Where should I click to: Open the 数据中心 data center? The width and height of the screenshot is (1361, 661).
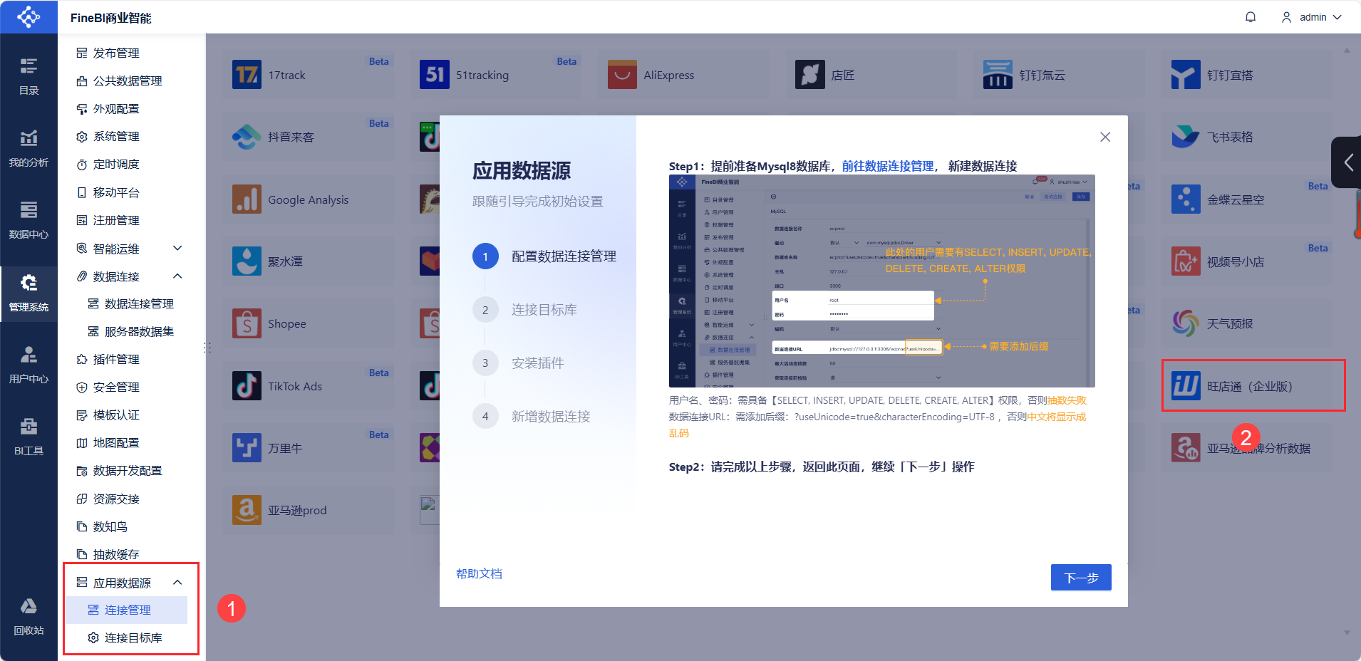tap(29, 220)
